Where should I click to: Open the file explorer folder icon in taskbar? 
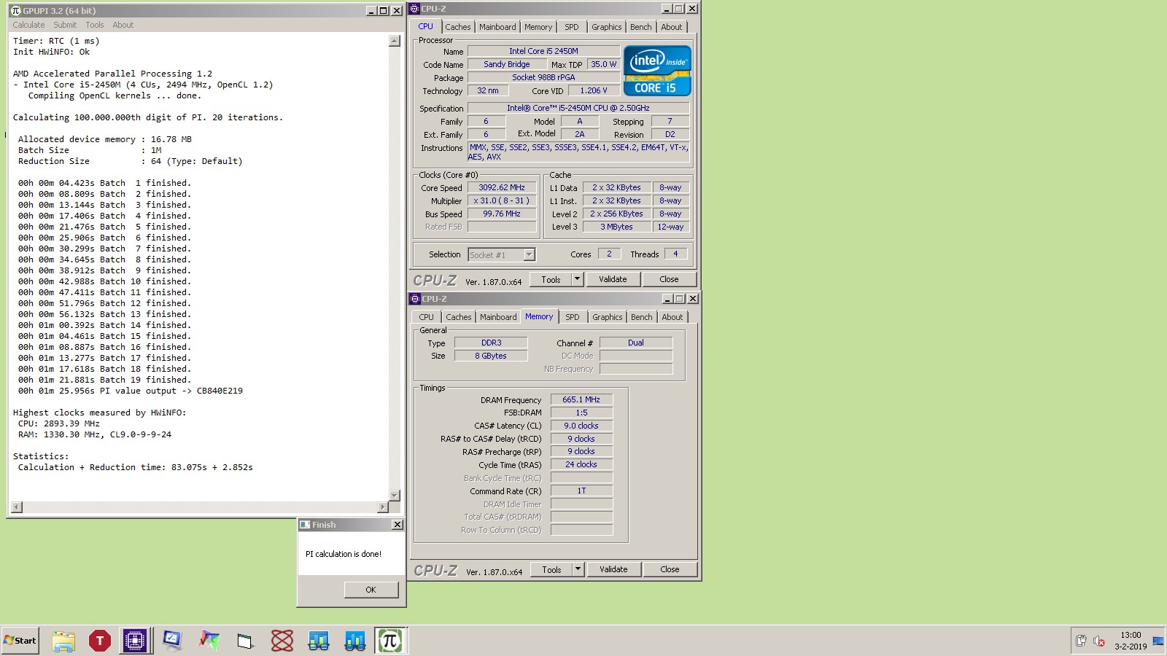pos(63,641)
